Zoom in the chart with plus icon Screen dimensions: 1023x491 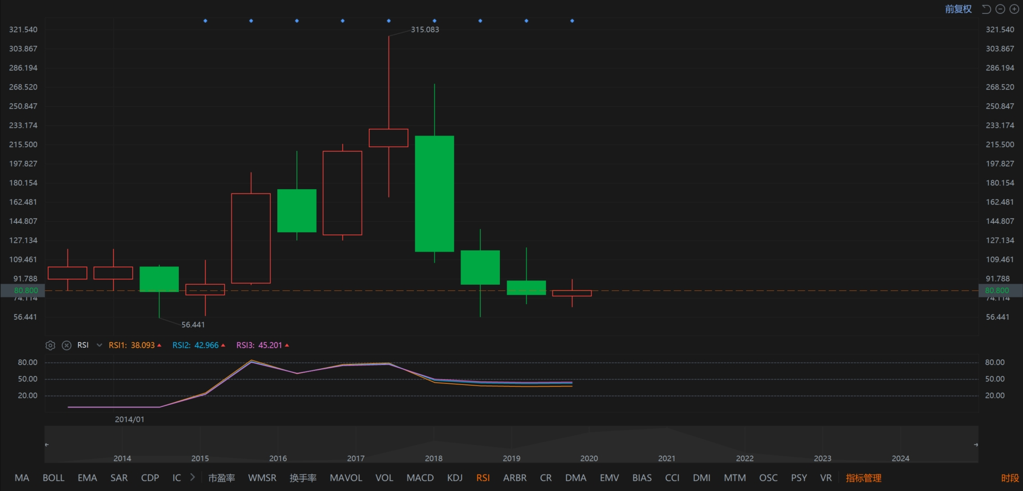click(x=1014, y=9)
